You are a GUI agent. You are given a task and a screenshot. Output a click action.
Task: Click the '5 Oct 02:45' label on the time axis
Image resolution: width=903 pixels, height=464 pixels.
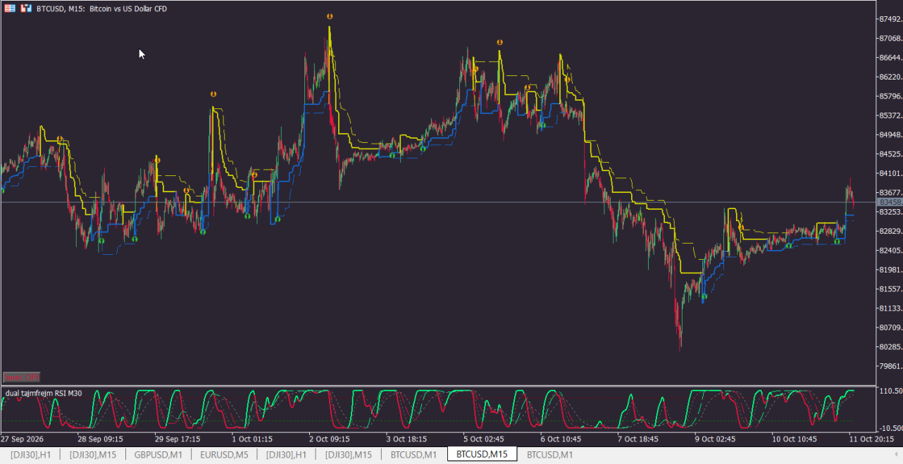[x=484, y=439]
